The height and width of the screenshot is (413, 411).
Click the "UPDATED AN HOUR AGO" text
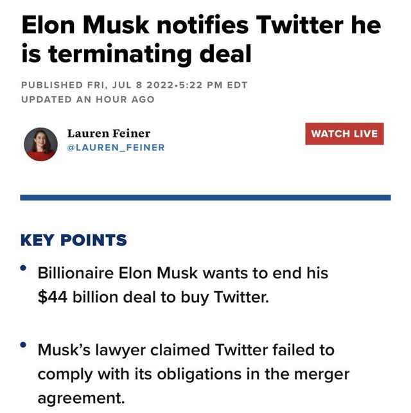(87, 100)
